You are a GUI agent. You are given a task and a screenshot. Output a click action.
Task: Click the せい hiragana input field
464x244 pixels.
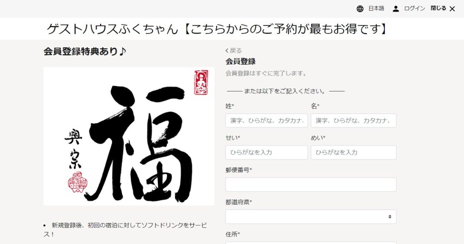pyautogui.click(x=266, y=153)
